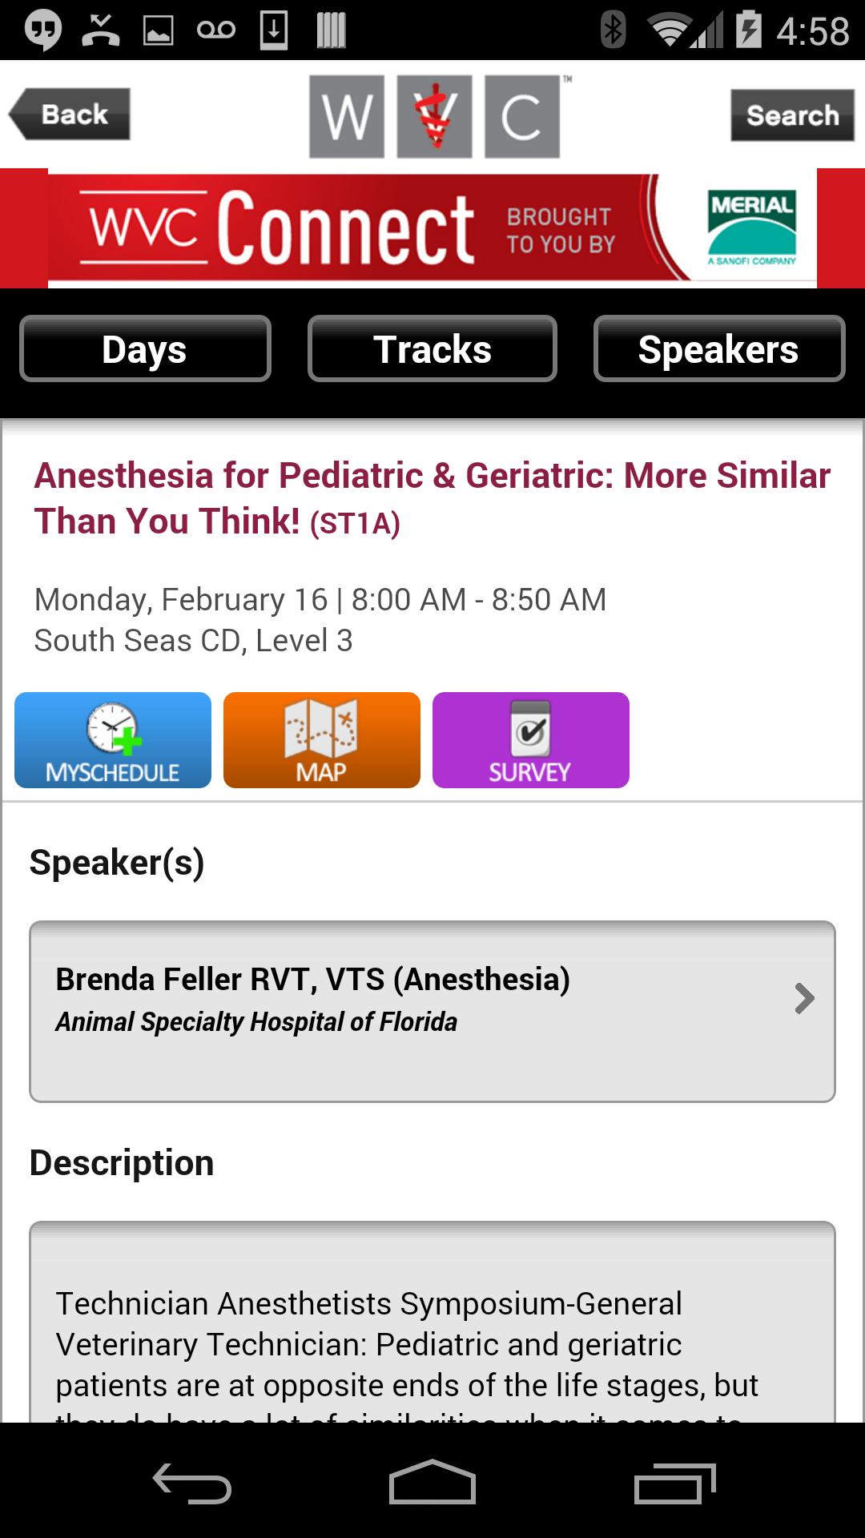Tap the voicemail notification icon
The height and width of the screenshot is (1538, 865).
[215, 30]
